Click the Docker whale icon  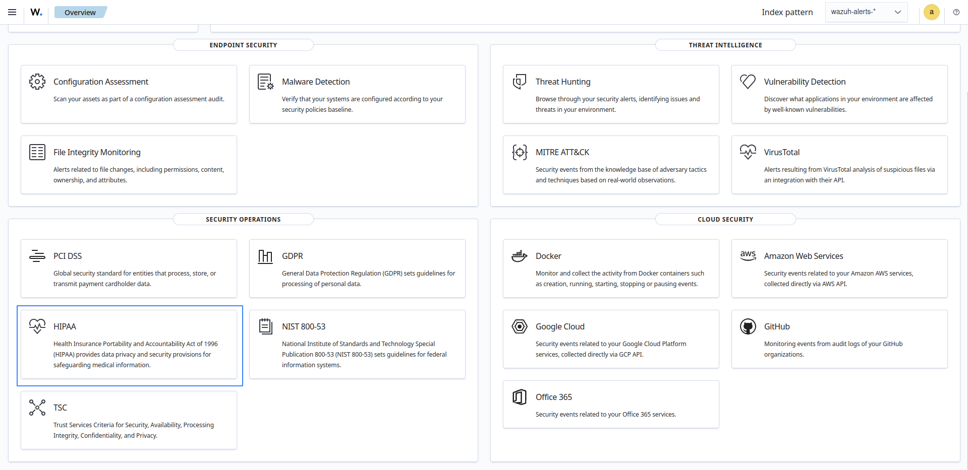pos(519,256)
